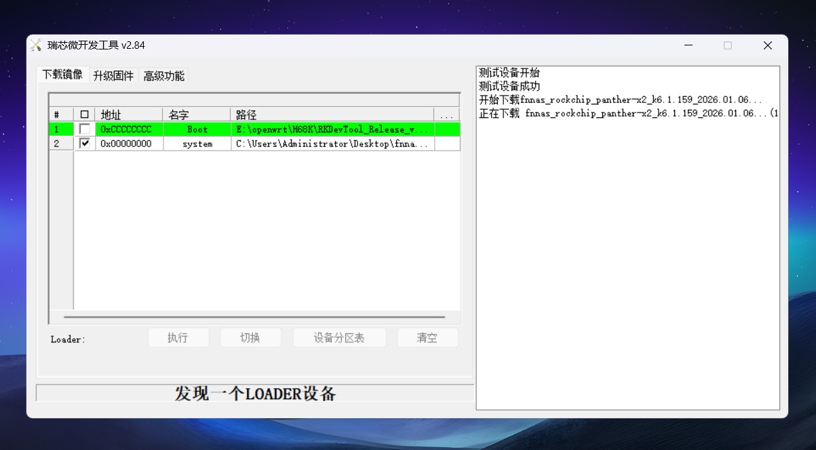The height and width of the screenshot is (450, 816).
Task: Click the Rockchip tool icon in title bar
Action: click(36, 45)
